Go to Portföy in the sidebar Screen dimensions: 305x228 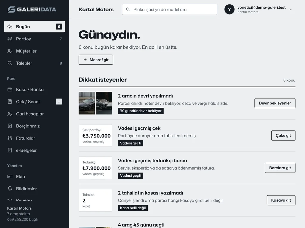(x=35, y=39)
